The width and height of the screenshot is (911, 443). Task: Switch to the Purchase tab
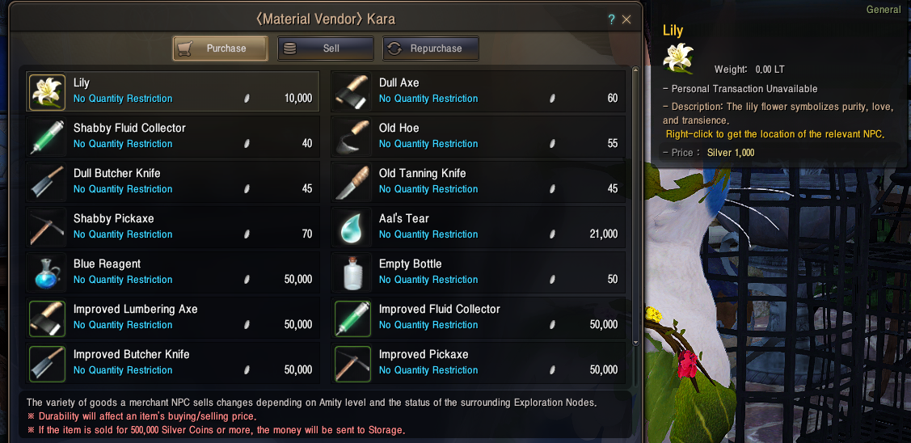point(220,49)
